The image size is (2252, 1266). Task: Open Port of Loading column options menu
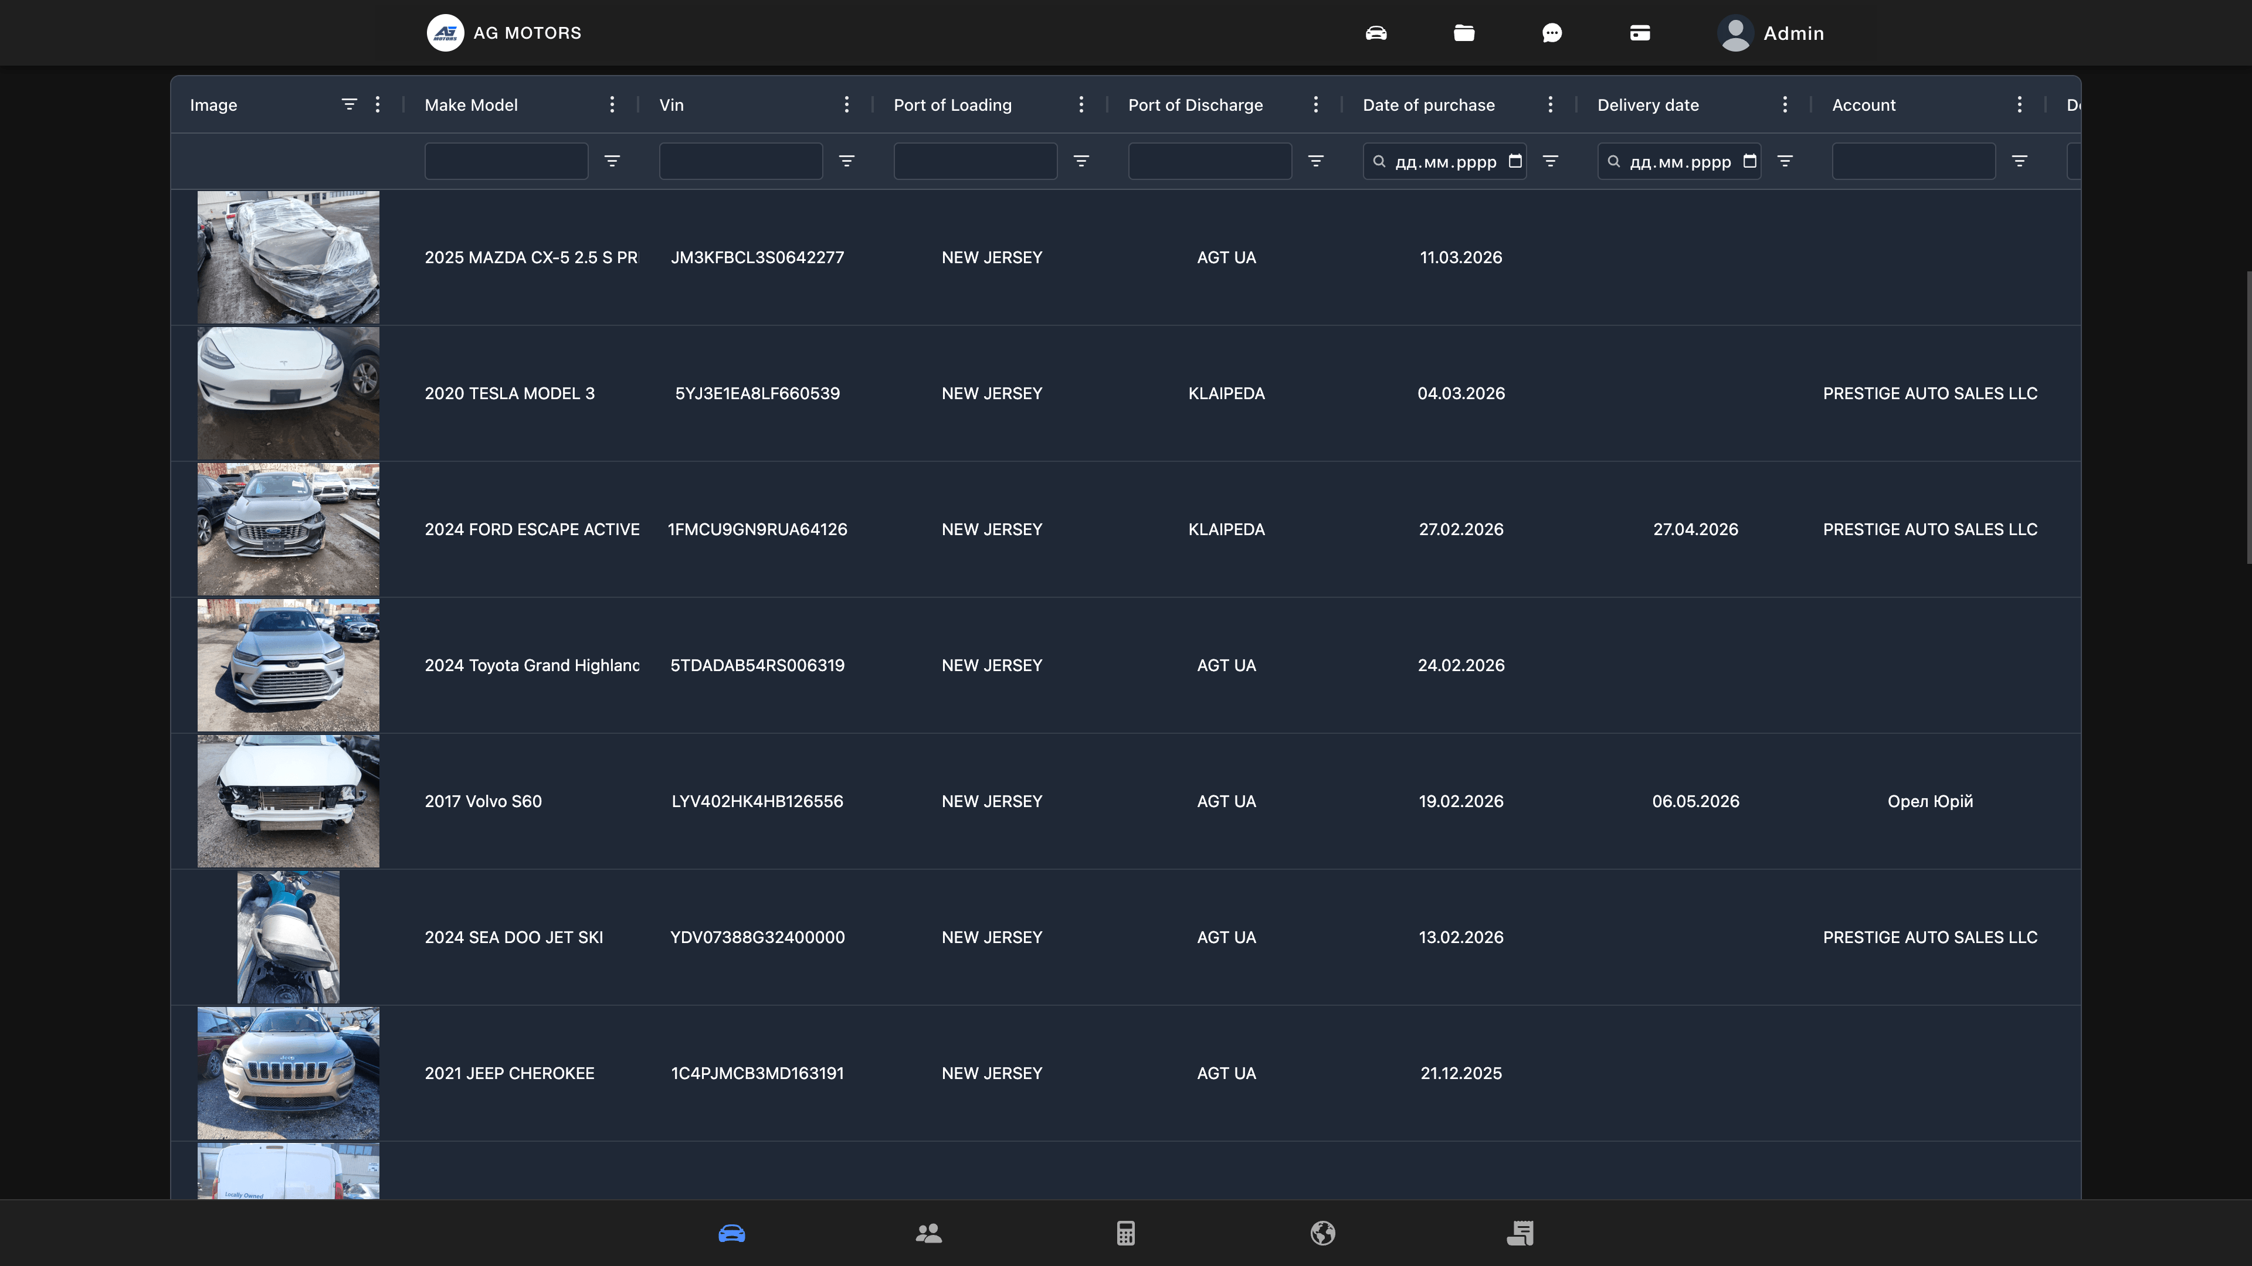1081,104
